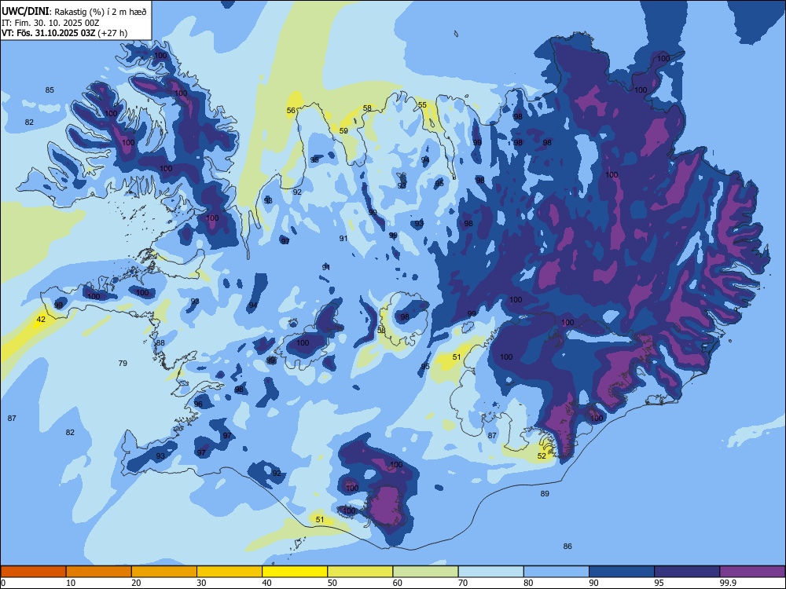Click the dark orange 0–10 legend swatch

[33, 572]
